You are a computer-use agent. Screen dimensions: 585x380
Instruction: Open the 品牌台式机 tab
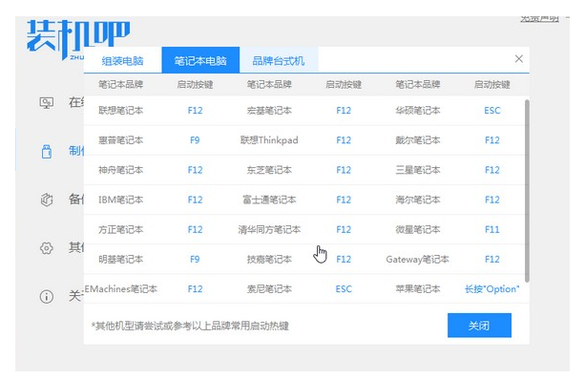click(x=279, y=60)
